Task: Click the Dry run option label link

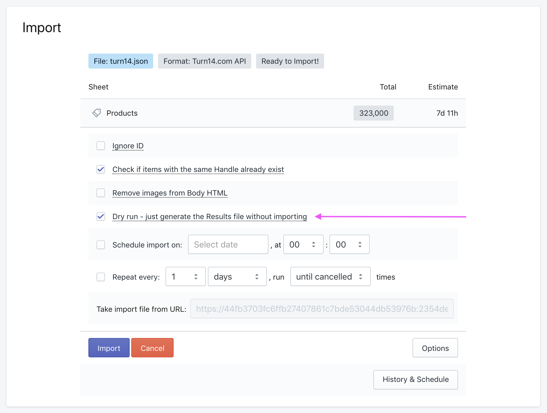Action: pyautogui.click(x=209, y=217)
